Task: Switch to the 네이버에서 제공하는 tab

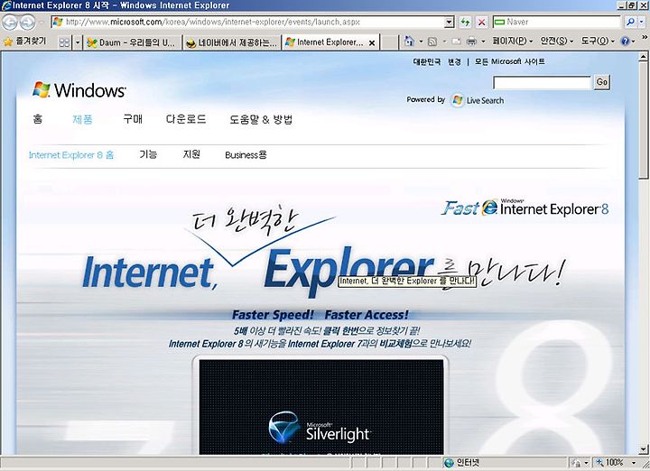Action: (x=231, y=42)
